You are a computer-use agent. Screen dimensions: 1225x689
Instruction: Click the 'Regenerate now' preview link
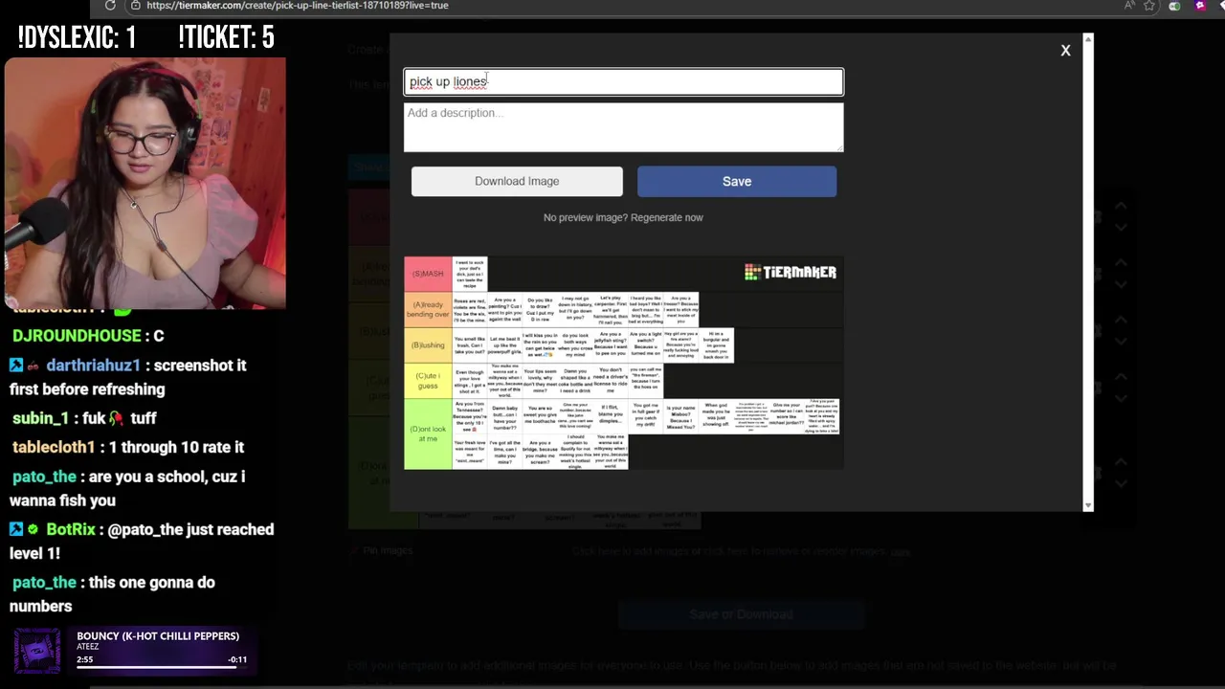pyautogui.click(x=667, y=217)
